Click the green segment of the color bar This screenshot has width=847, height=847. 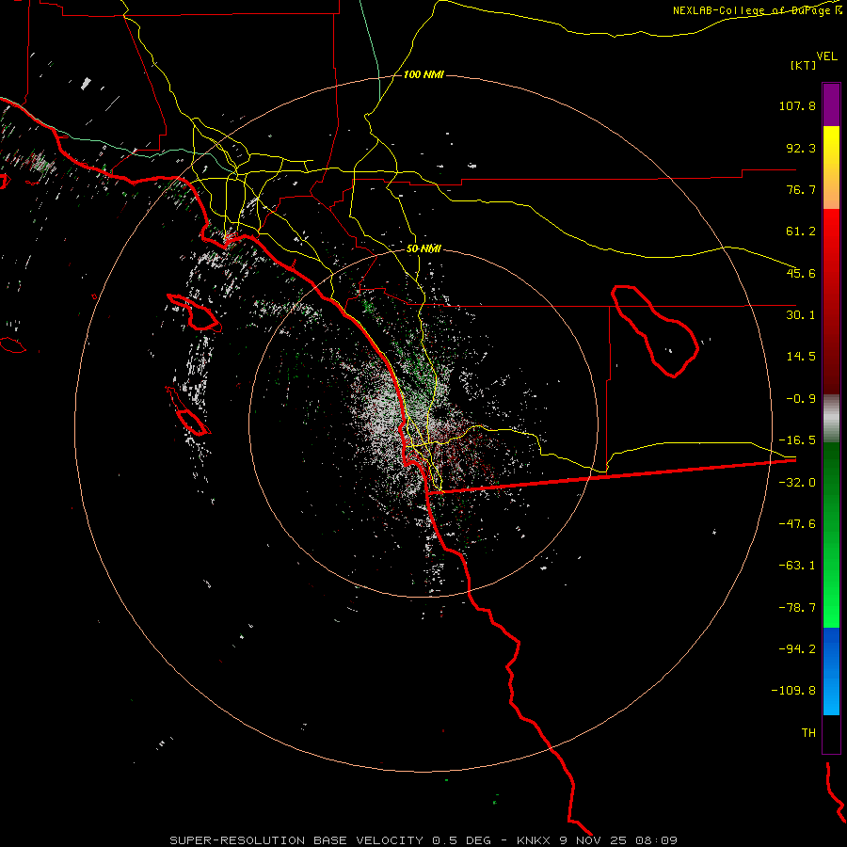(831, 535)
